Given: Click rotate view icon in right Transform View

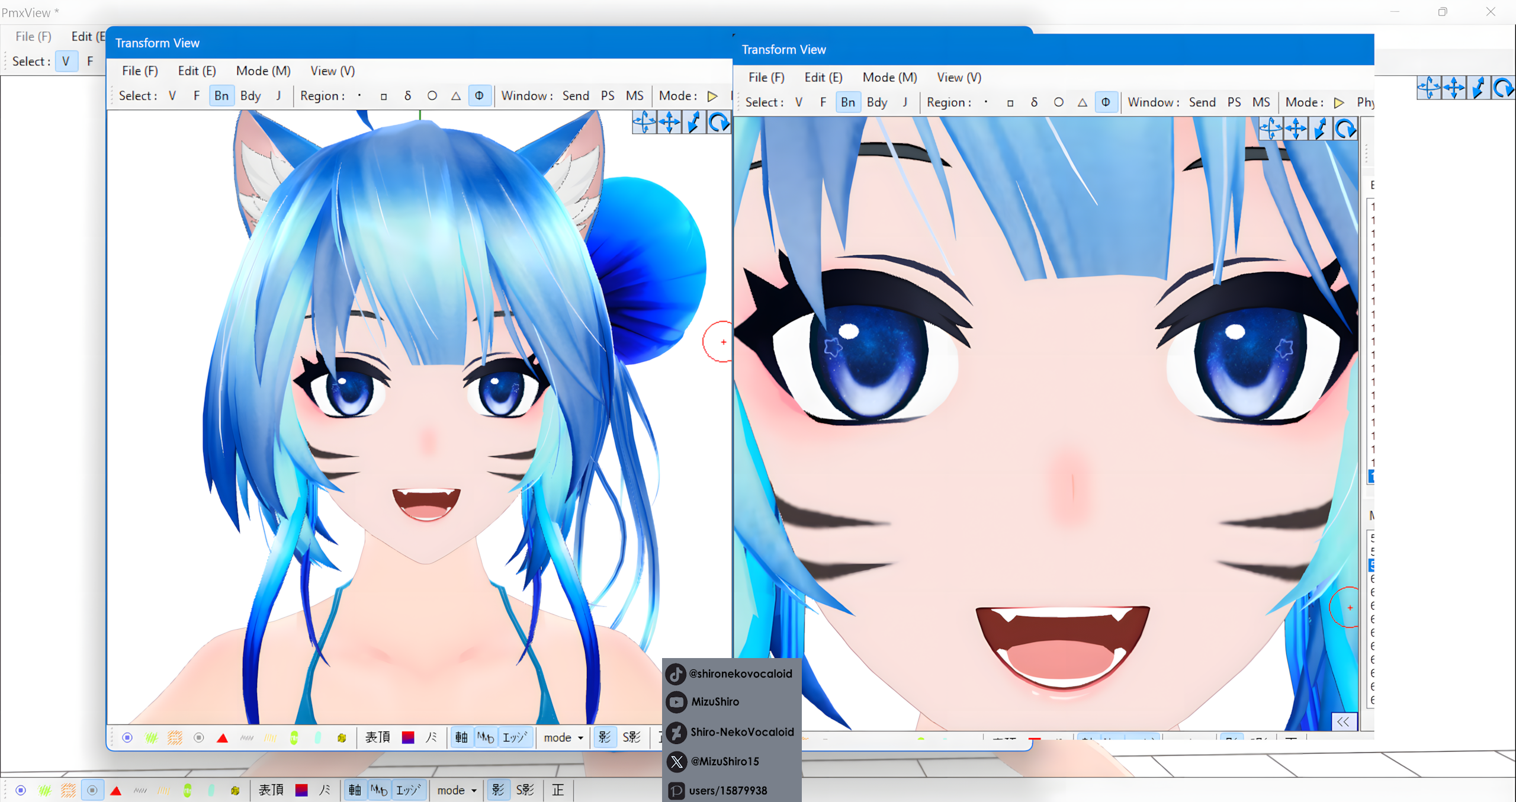Looking at the screenshot, I should coord(1345,129).
